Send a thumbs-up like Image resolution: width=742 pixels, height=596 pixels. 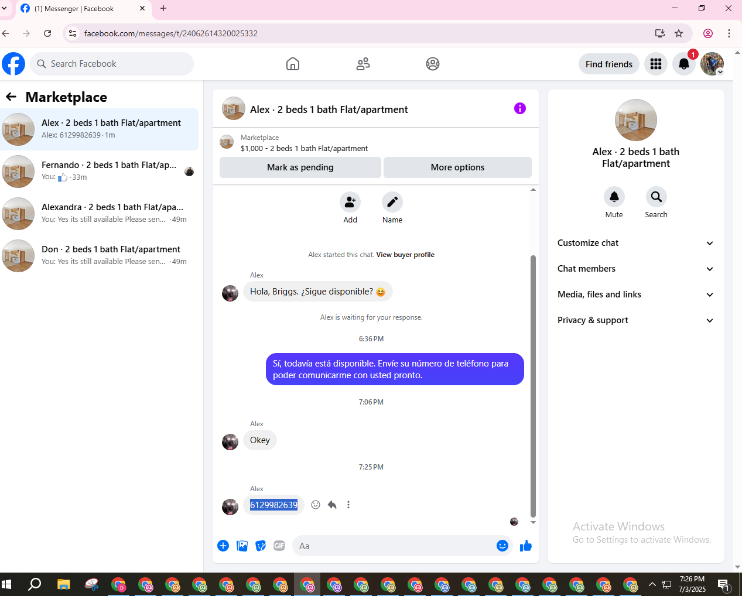[526, 546]
